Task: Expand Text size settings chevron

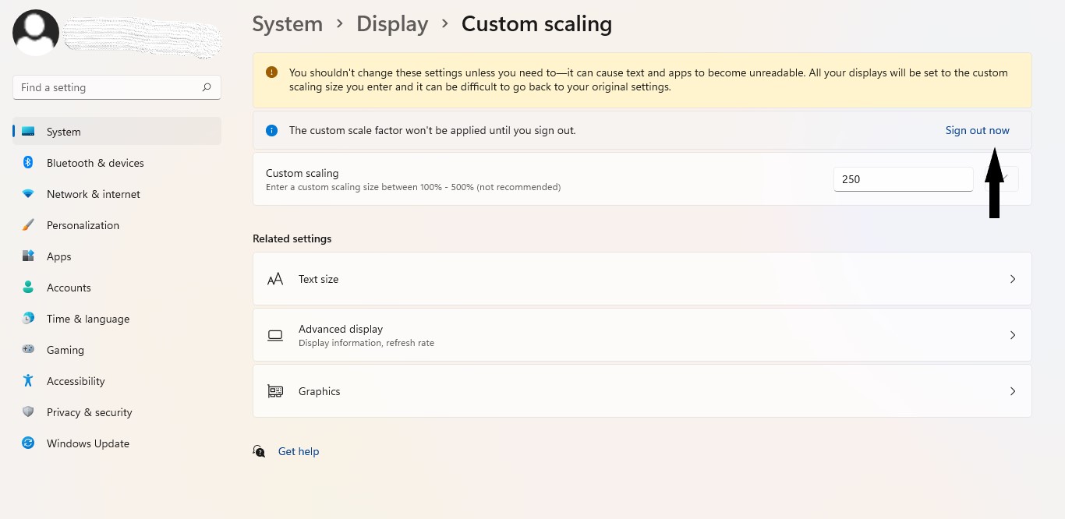Action: tap(1013, 279)
